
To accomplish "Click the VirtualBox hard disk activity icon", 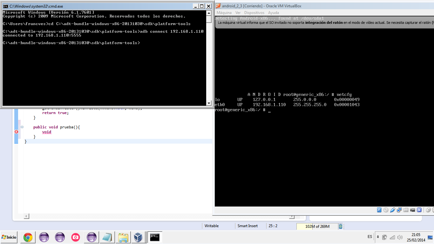I will 379,210.
